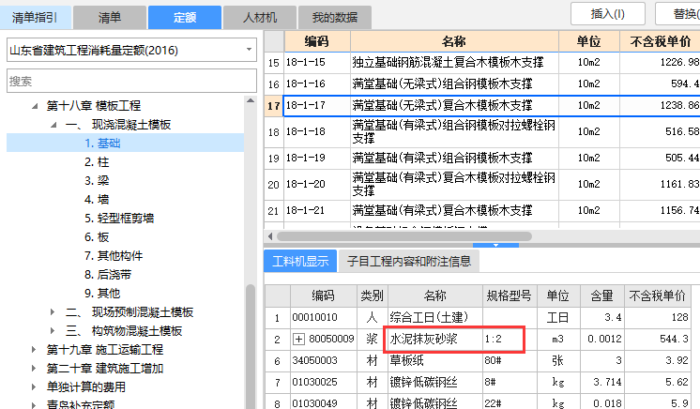The height and width of the screenshot is (409, 700).
Task: Click the tree panel vertical scrollbar thumb
Action: coord(251,346)
